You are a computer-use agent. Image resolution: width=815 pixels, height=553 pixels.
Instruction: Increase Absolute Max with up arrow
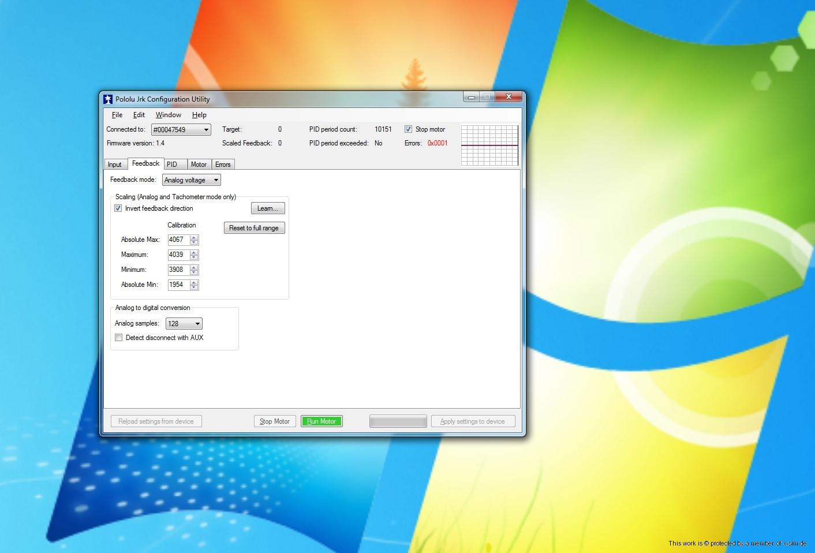click(x=194, y=237)
